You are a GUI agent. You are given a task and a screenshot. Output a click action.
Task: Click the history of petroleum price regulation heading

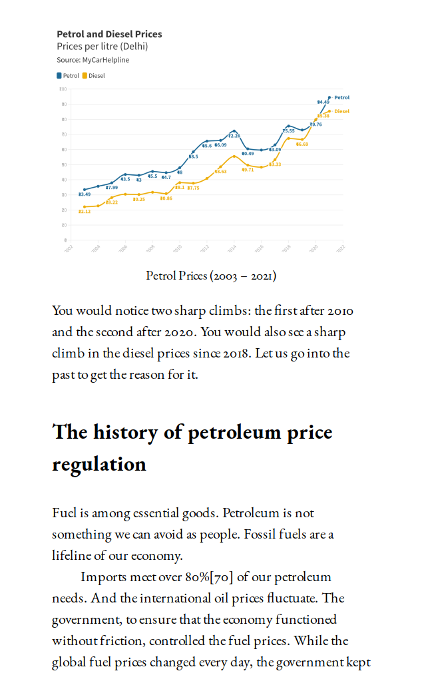pyautogui.click(x=192, y=447)
